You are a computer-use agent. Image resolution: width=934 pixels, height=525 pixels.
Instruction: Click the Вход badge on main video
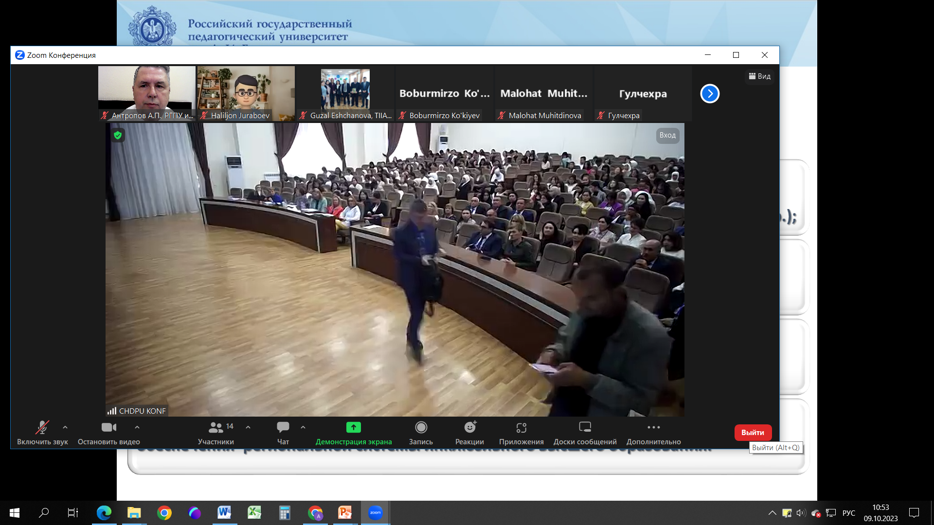[x=667, y=135]
